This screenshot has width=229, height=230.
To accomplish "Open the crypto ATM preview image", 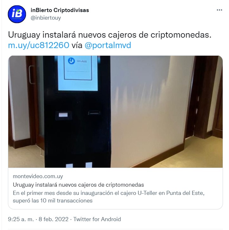I will point(115,111).
